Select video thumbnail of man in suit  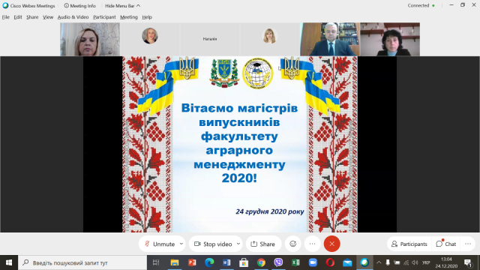point(330,39)
